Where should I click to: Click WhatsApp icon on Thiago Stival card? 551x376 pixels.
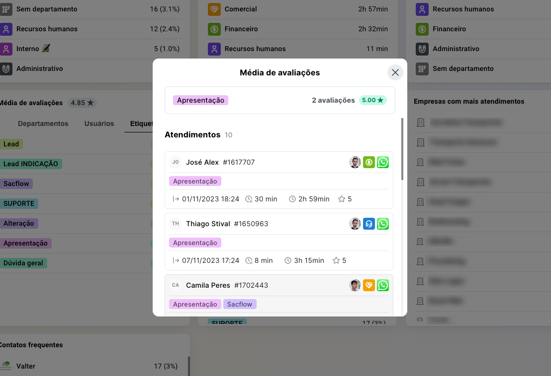coord(382,224)
